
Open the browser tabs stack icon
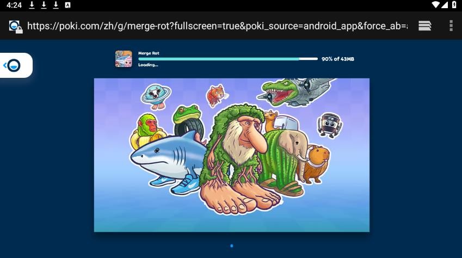tap(424, 26)
